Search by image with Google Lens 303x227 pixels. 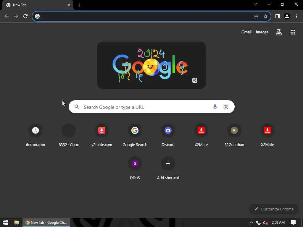(x=226, y=107)
